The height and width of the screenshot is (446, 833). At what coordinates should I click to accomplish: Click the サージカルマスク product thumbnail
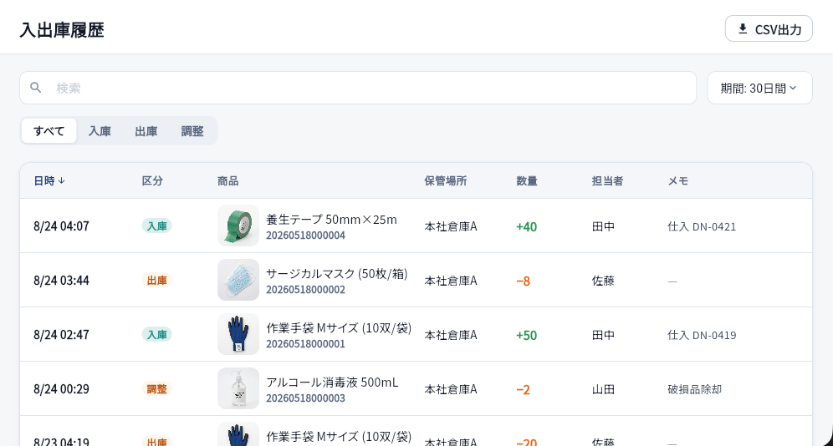pyautogui.click(x=238, y=280)
